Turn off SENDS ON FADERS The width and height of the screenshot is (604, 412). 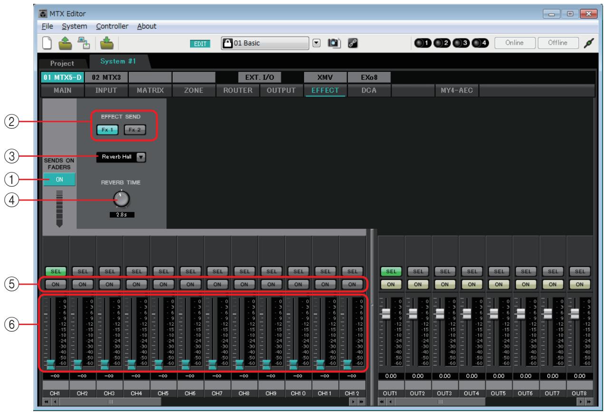coord(59,179)
